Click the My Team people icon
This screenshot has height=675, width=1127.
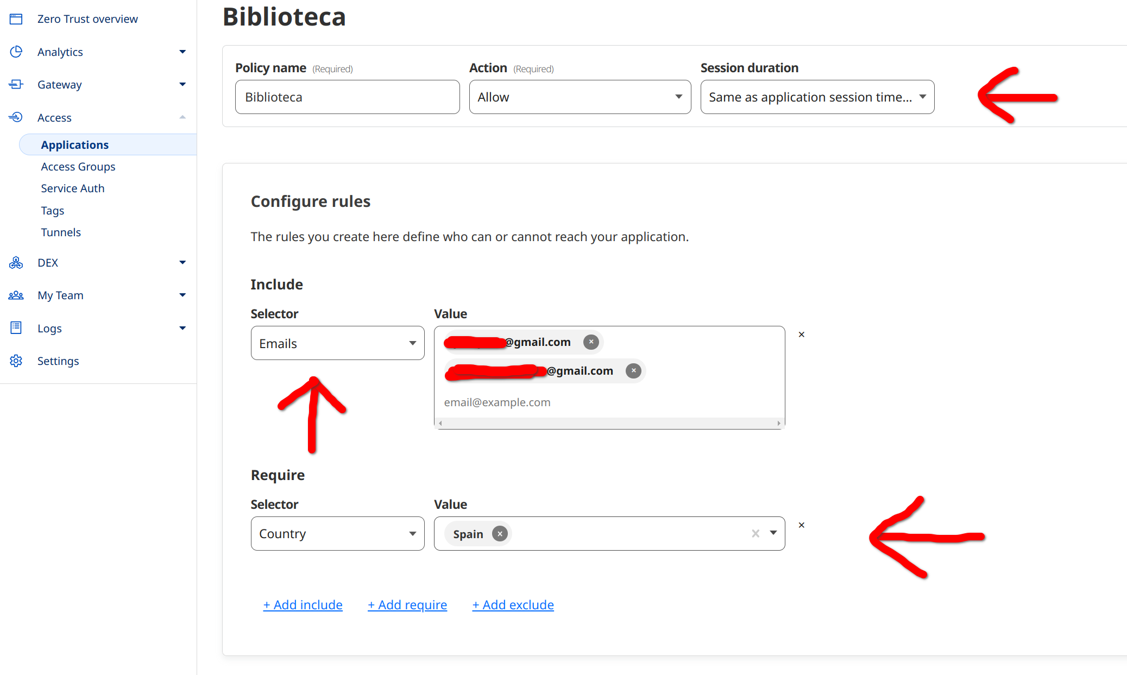(x=16, y=295)
